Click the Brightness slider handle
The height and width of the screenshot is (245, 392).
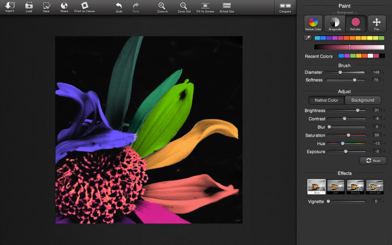pos(358,111)
